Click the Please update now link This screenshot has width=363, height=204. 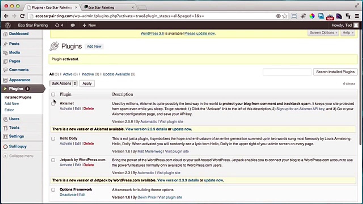pos(200,33)
